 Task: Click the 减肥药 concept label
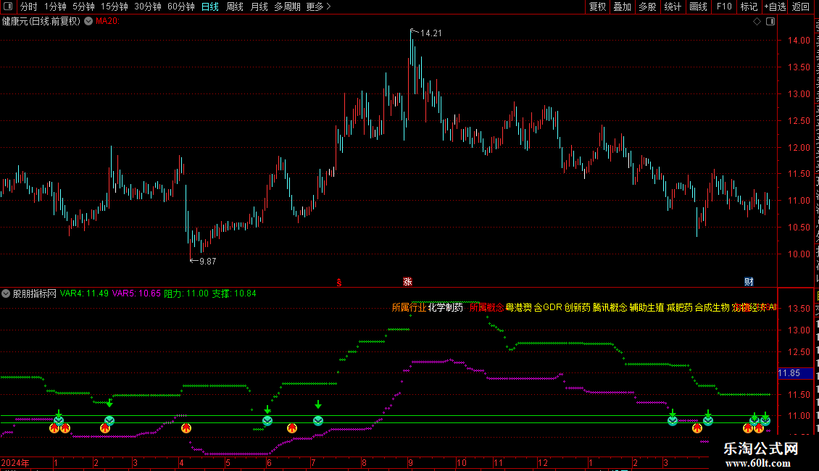680,307
